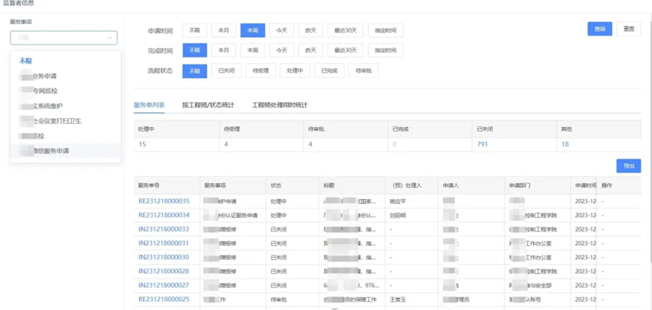652x310 pixels.
Task: Filter 流程状态 by 处理中
Action: click(x=295, y=71)
